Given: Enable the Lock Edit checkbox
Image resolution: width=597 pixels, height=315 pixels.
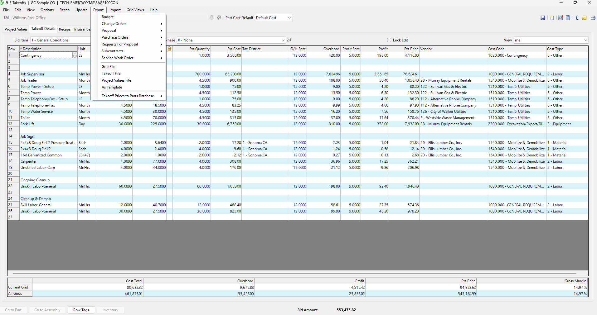Looking at the screenshot, I should [389, 40].
